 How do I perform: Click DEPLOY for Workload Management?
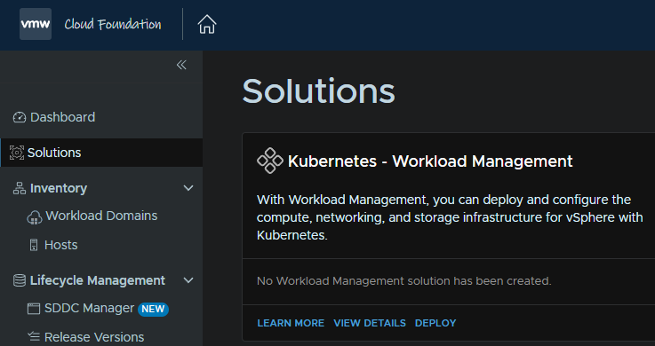coord(435,323)
